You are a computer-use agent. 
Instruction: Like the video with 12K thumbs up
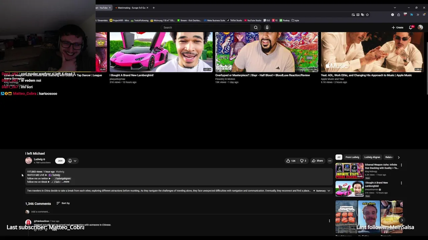[x=291, y=161]
